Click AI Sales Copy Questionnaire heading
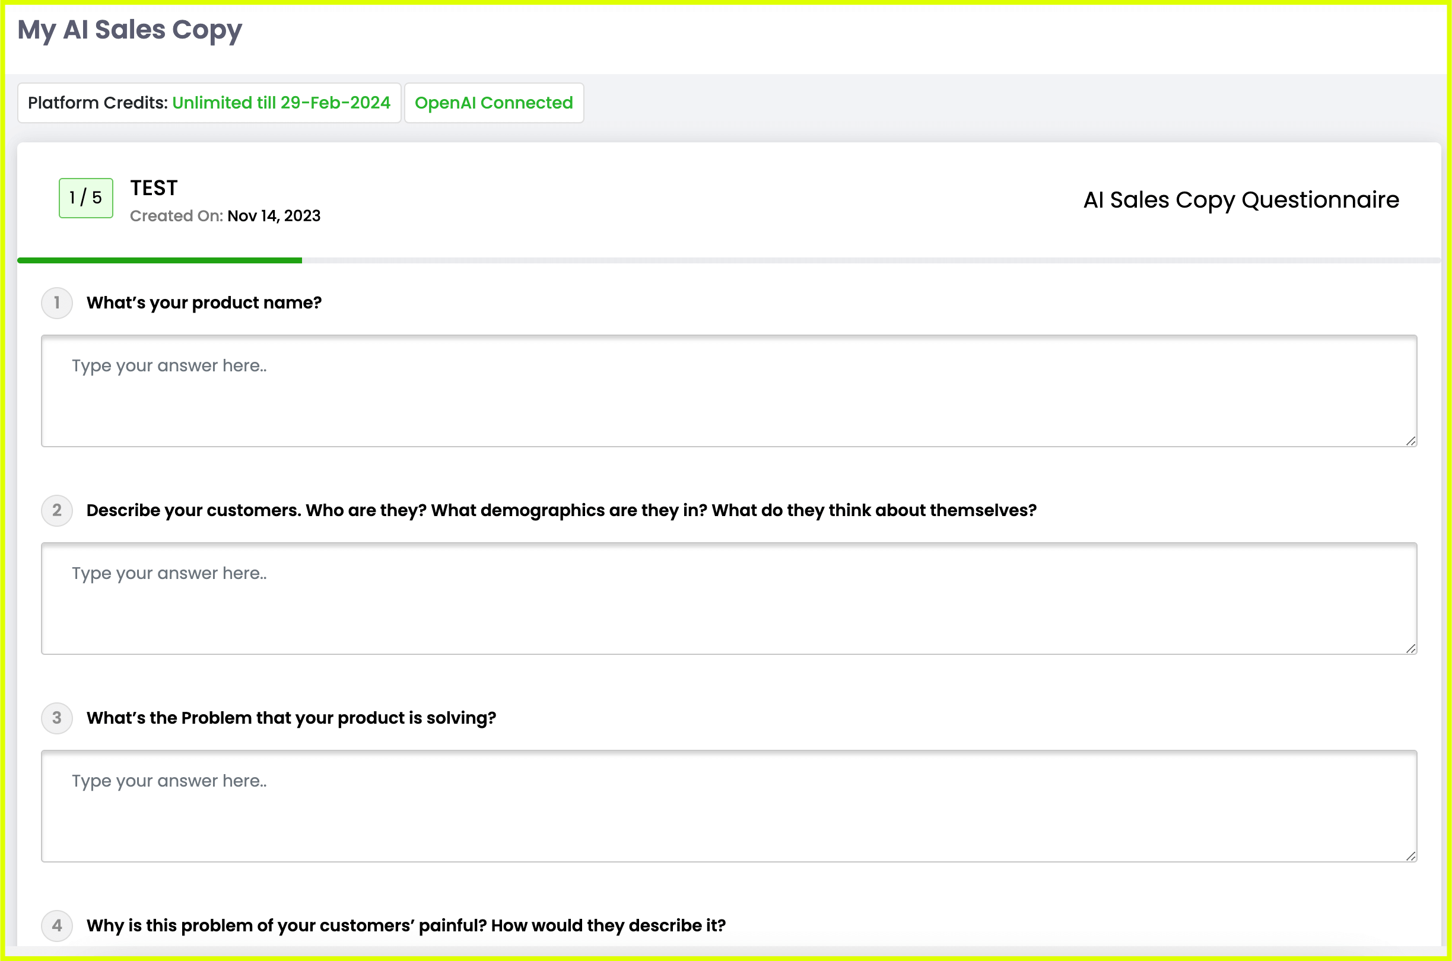This screenshot has height=961, width=1452. (x=1241, y=200)
